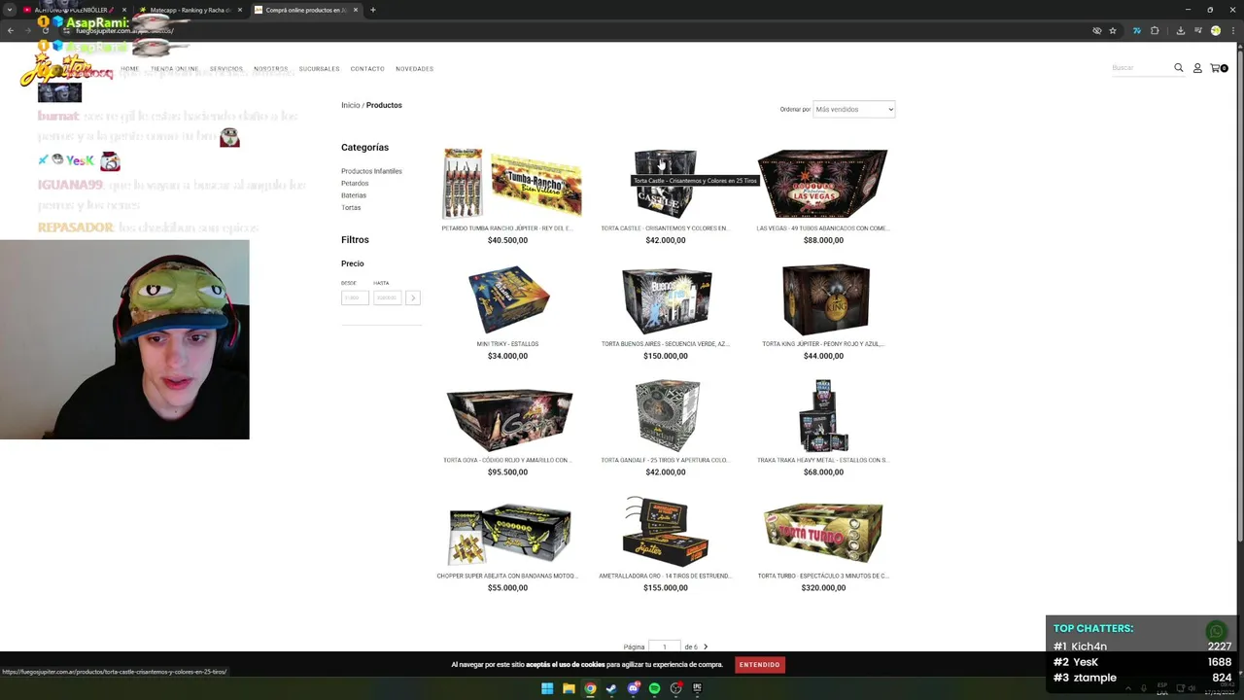
Task: Click the ENTENDIDO cookie button
Action: [x=759, y=665]
